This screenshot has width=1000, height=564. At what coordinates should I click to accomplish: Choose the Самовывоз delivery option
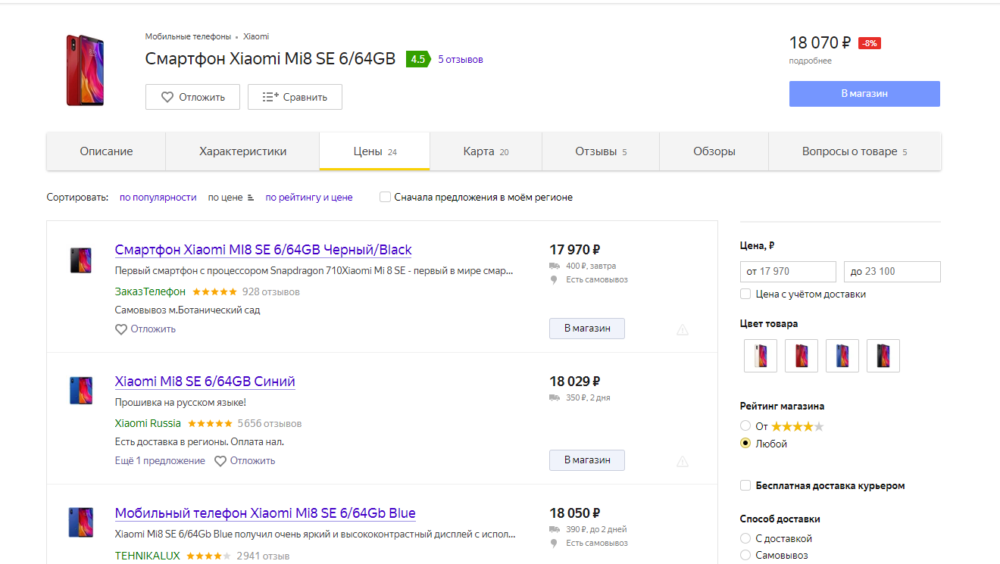745,555
